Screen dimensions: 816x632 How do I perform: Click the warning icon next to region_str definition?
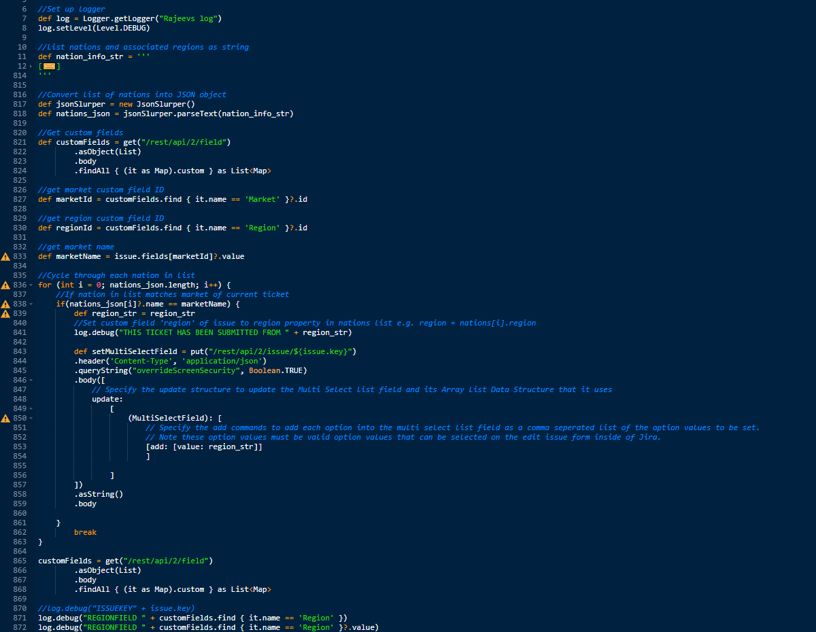[x=5, y=313]
